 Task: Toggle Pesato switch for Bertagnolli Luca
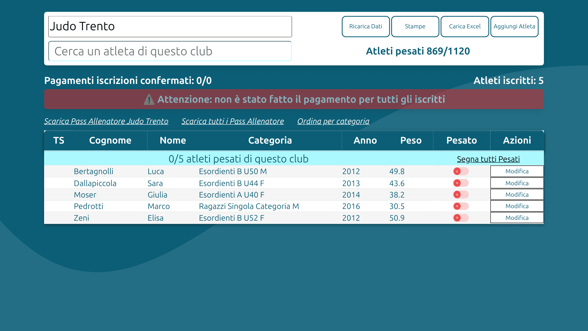[x=461, y=171]
